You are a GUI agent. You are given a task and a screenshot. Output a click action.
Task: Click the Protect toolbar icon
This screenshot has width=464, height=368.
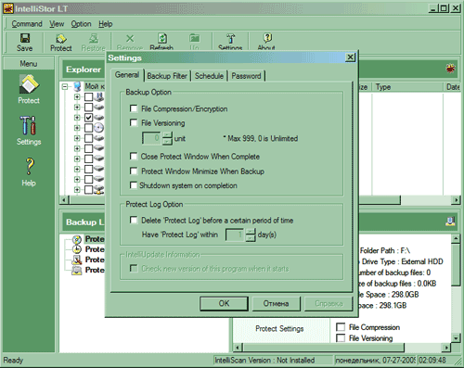tap(61, 42)
